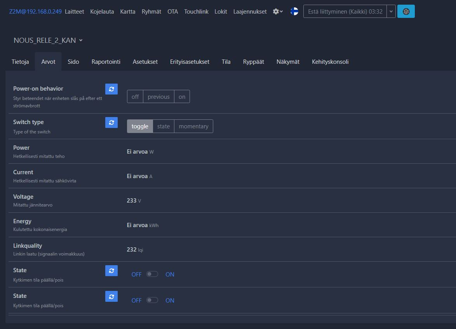Click the Finnish flag language icon
Screen dimensions: 456x329
(294, 12)
